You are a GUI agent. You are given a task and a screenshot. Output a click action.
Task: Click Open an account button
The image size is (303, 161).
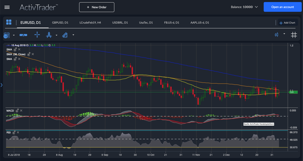[x=282, y=7]
